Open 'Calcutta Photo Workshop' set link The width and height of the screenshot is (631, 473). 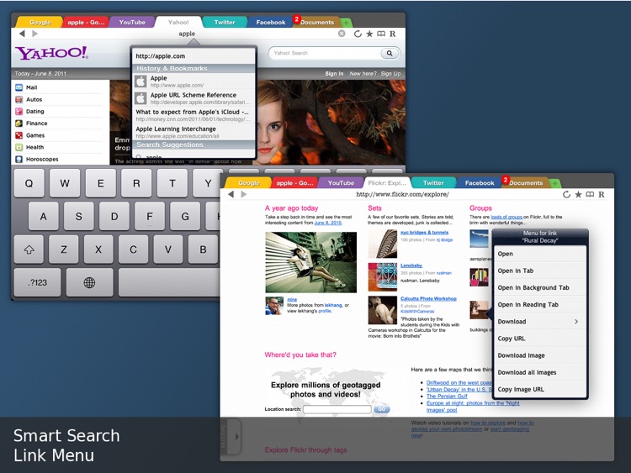point(428,298)
